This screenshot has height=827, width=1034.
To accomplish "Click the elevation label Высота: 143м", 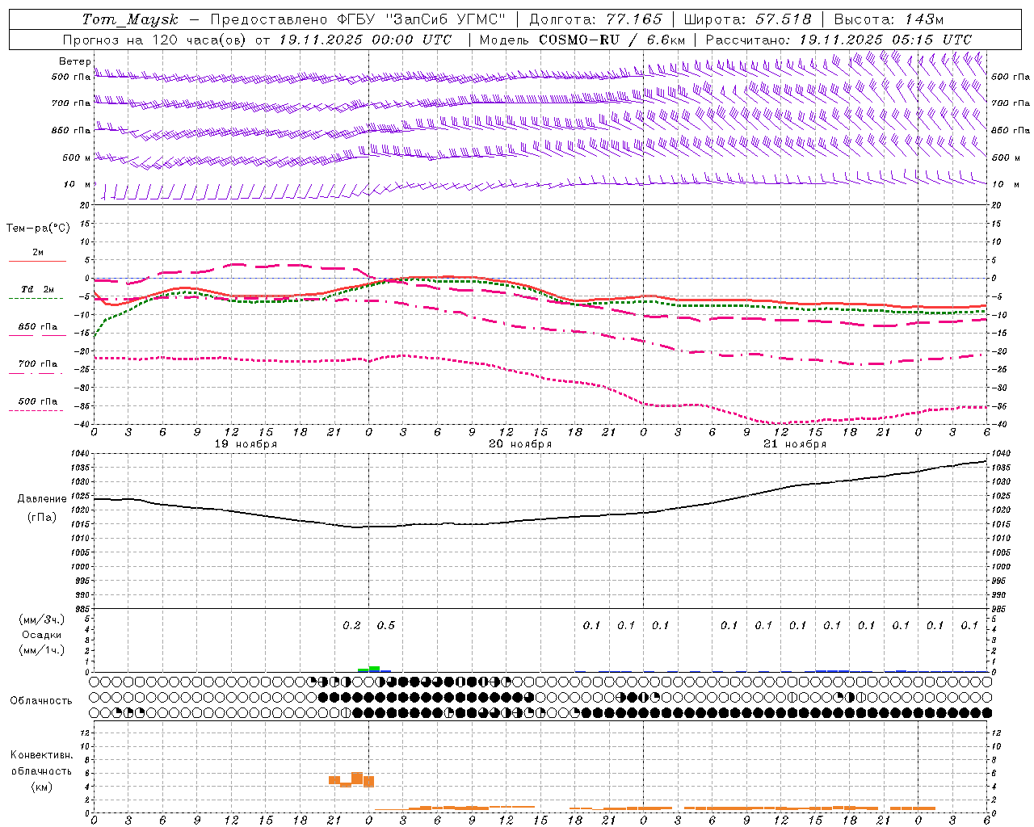I will click(889, 19).
